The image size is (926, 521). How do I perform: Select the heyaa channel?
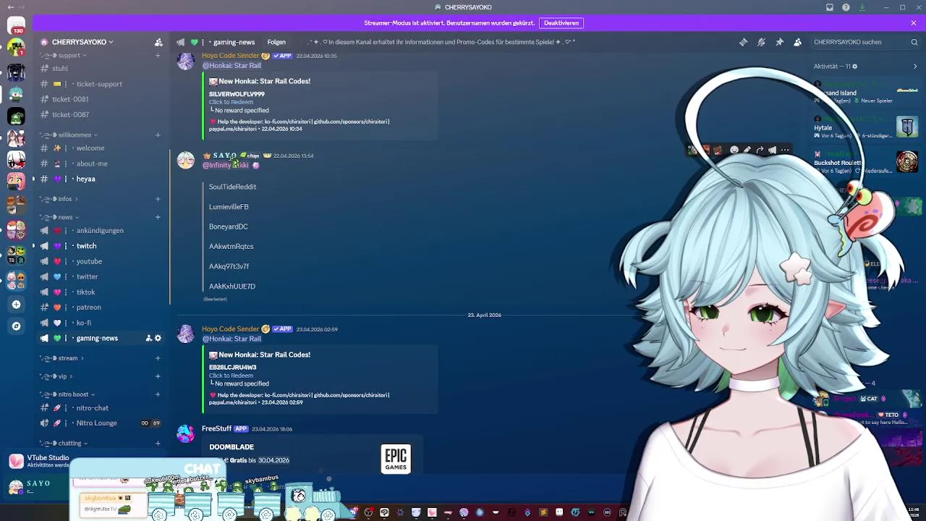pos(101,179)
